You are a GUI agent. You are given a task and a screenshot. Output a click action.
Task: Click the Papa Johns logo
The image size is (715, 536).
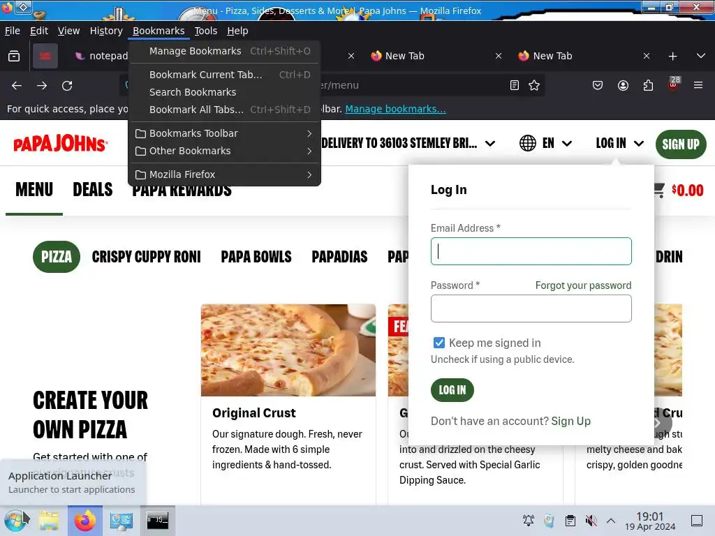(x=61, y=144)
